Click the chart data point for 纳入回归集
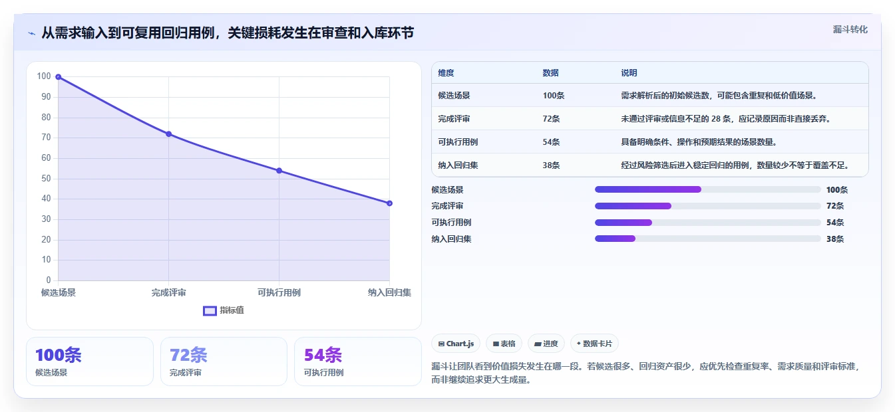Viewport: 895px width, 412px height. click(389, 203)
